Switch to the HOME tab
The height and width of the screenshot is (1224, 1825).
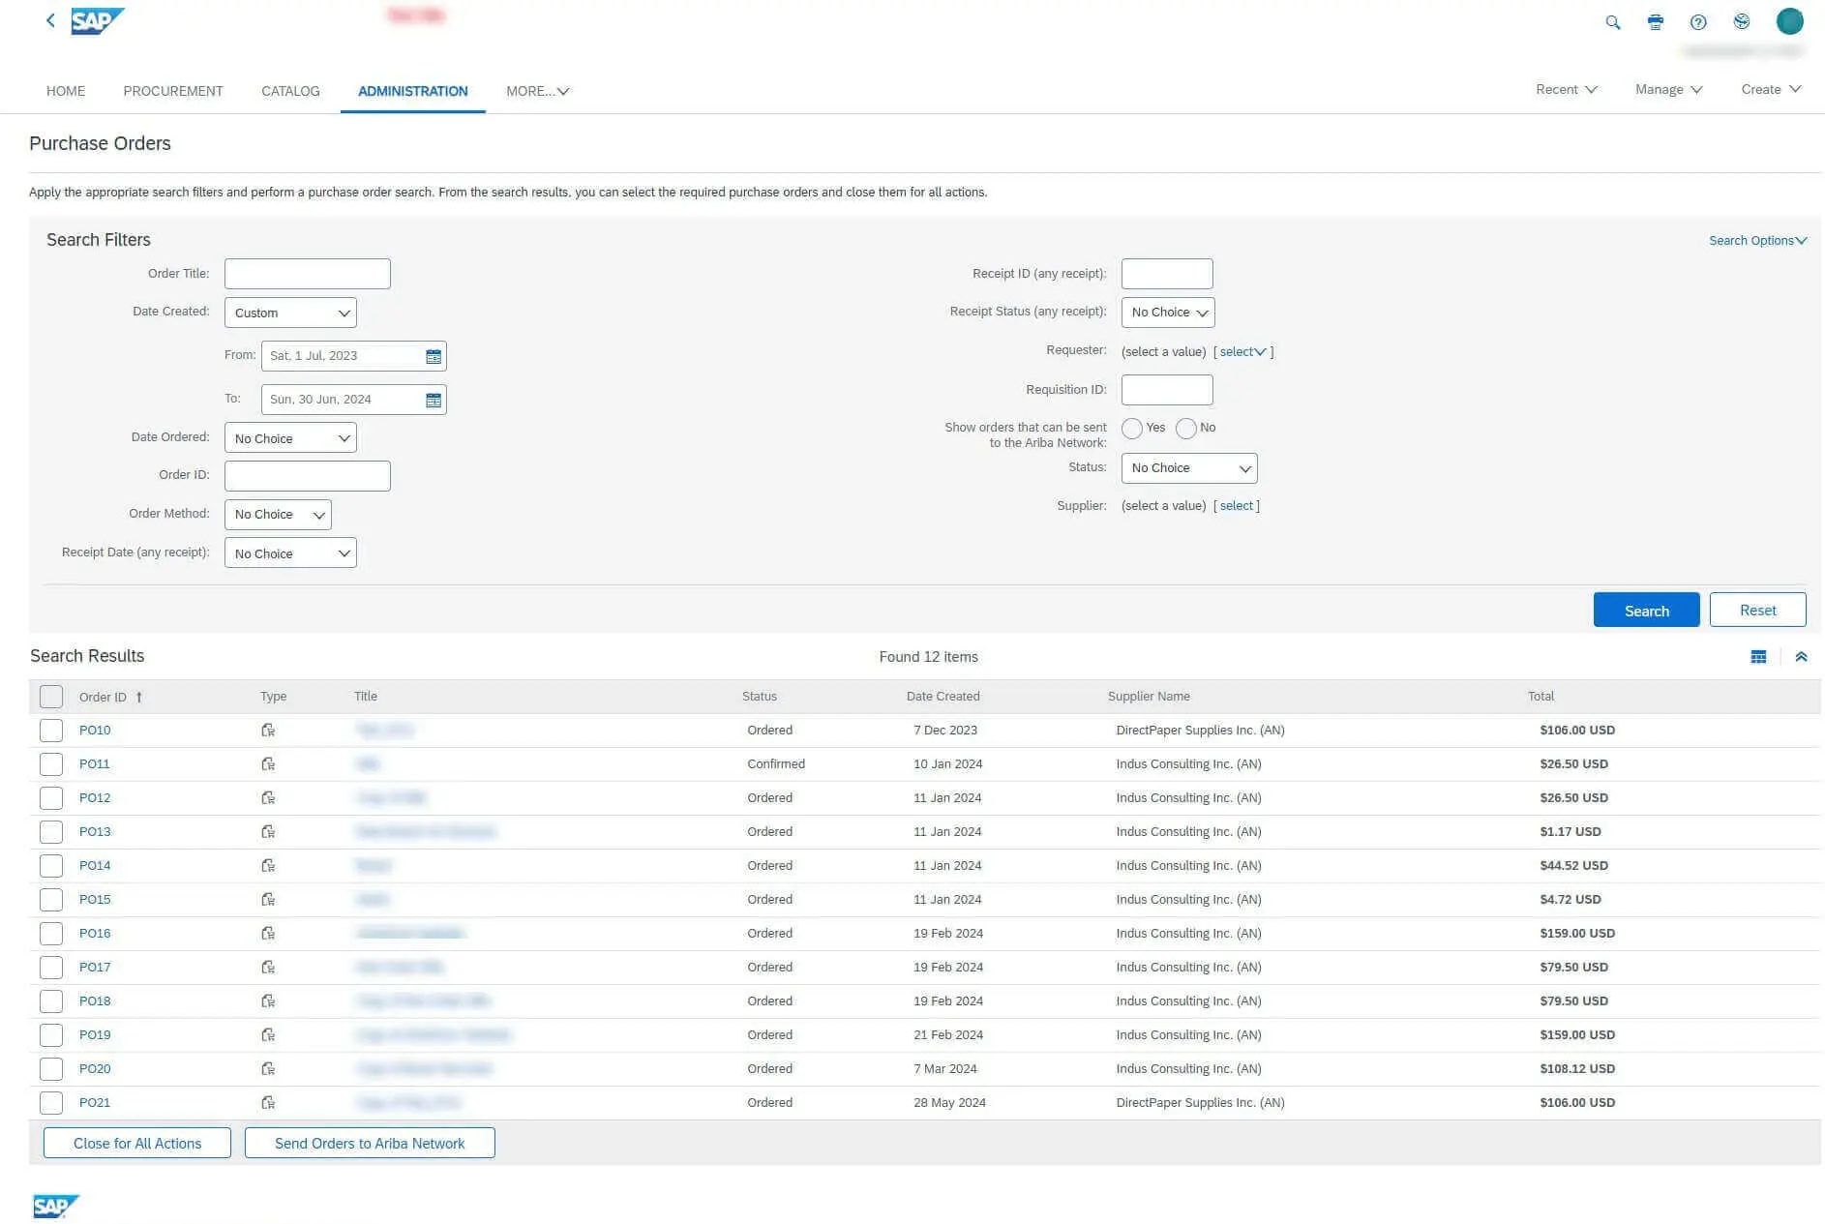coord(66,91)
